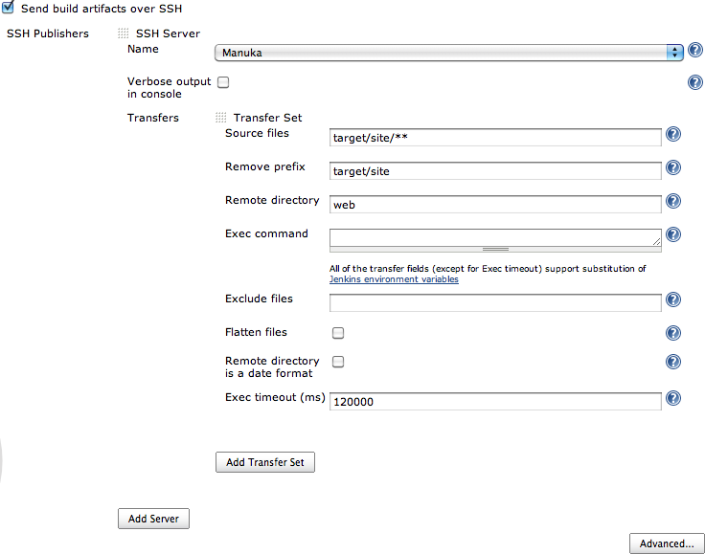Open the Advanced... options

point(667,543)
